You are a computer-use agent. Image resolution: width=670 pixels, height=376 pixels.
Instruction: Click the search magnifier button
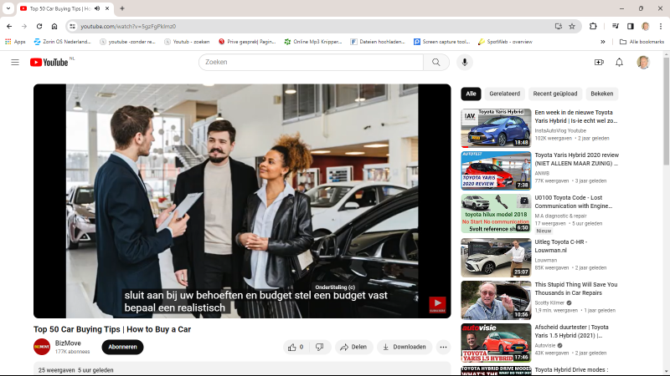click(x=435, y=63)
